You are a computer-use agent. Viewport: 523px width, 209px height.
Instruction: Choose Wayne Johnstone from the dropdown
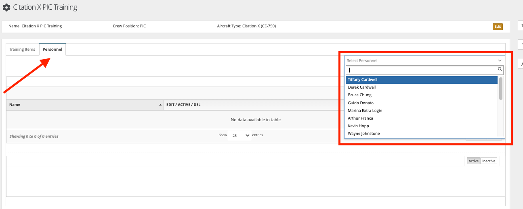(363, 134)
